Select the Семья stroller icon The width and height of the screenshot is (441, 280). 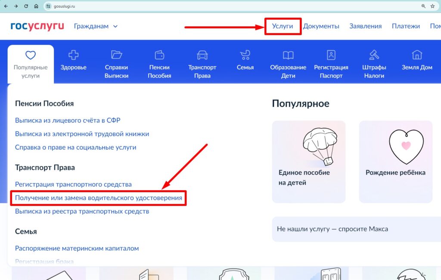(245, 55)
